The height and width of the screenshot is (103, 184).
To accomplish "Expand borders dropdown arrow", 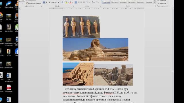I will coord(98,2).
